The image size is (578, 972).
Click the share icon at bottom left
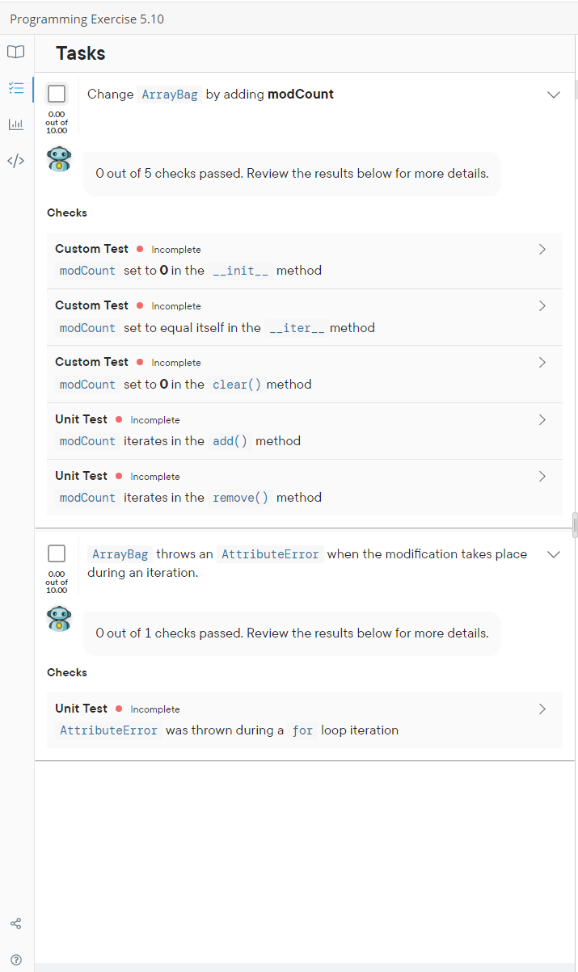point(15,923)
